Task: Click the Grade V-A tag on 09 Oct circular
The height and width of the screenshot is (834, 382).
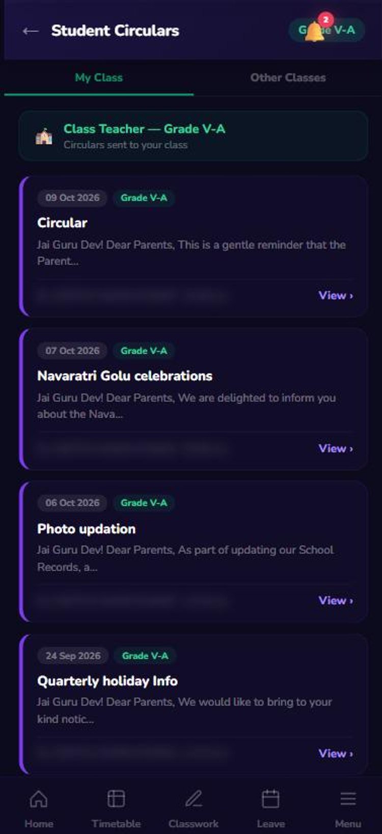Action: (144, 198)
